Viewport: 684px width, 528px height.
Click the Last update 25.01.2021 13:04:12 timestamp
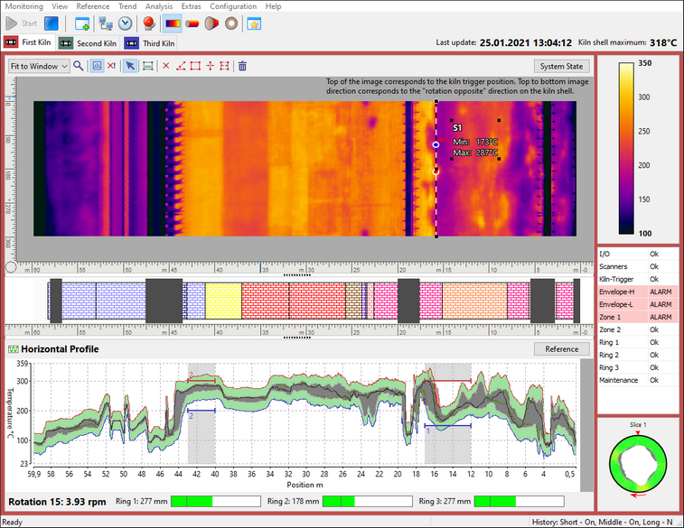(x=525, y=42)
